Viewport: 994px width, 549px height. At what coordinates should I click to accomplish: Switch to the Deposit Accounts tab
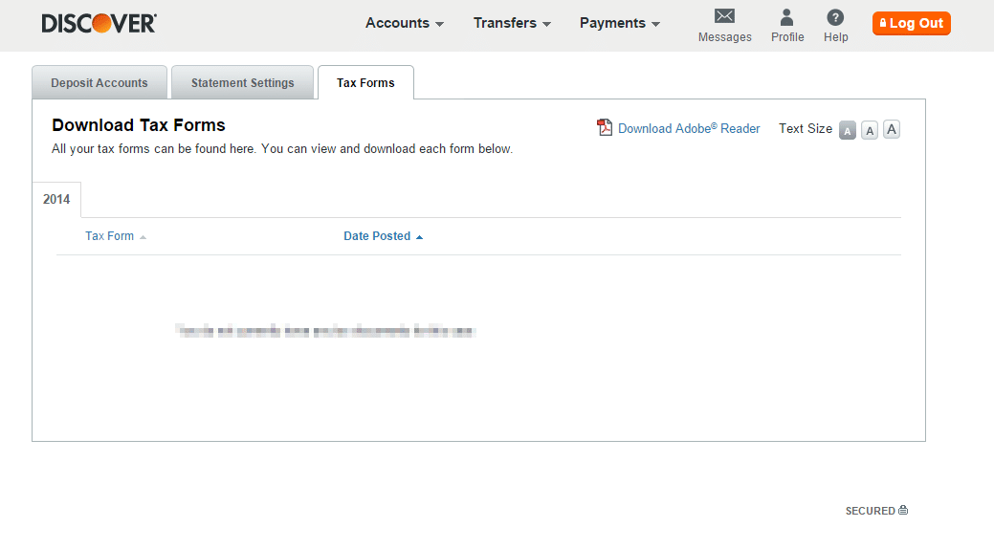99,83
